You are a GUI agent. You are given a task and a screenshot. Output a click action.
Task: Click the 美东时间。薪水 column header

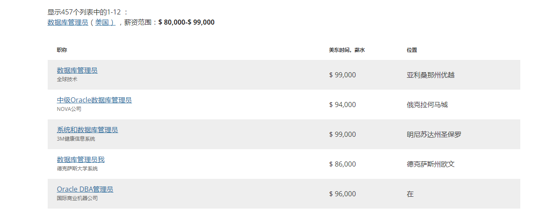347,50
